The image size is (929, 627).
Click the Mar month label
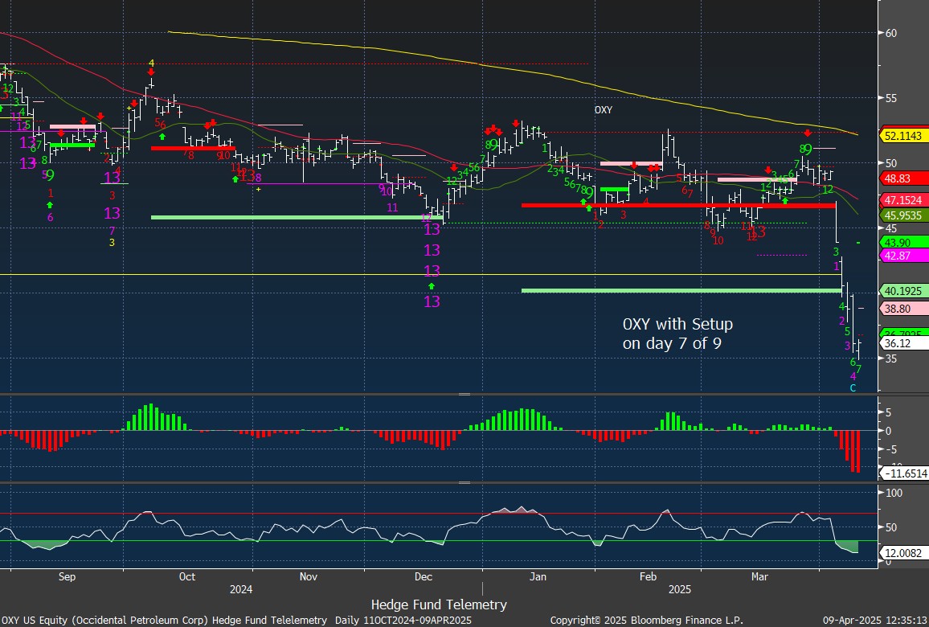pyautogui.click(x=759, y=576)
